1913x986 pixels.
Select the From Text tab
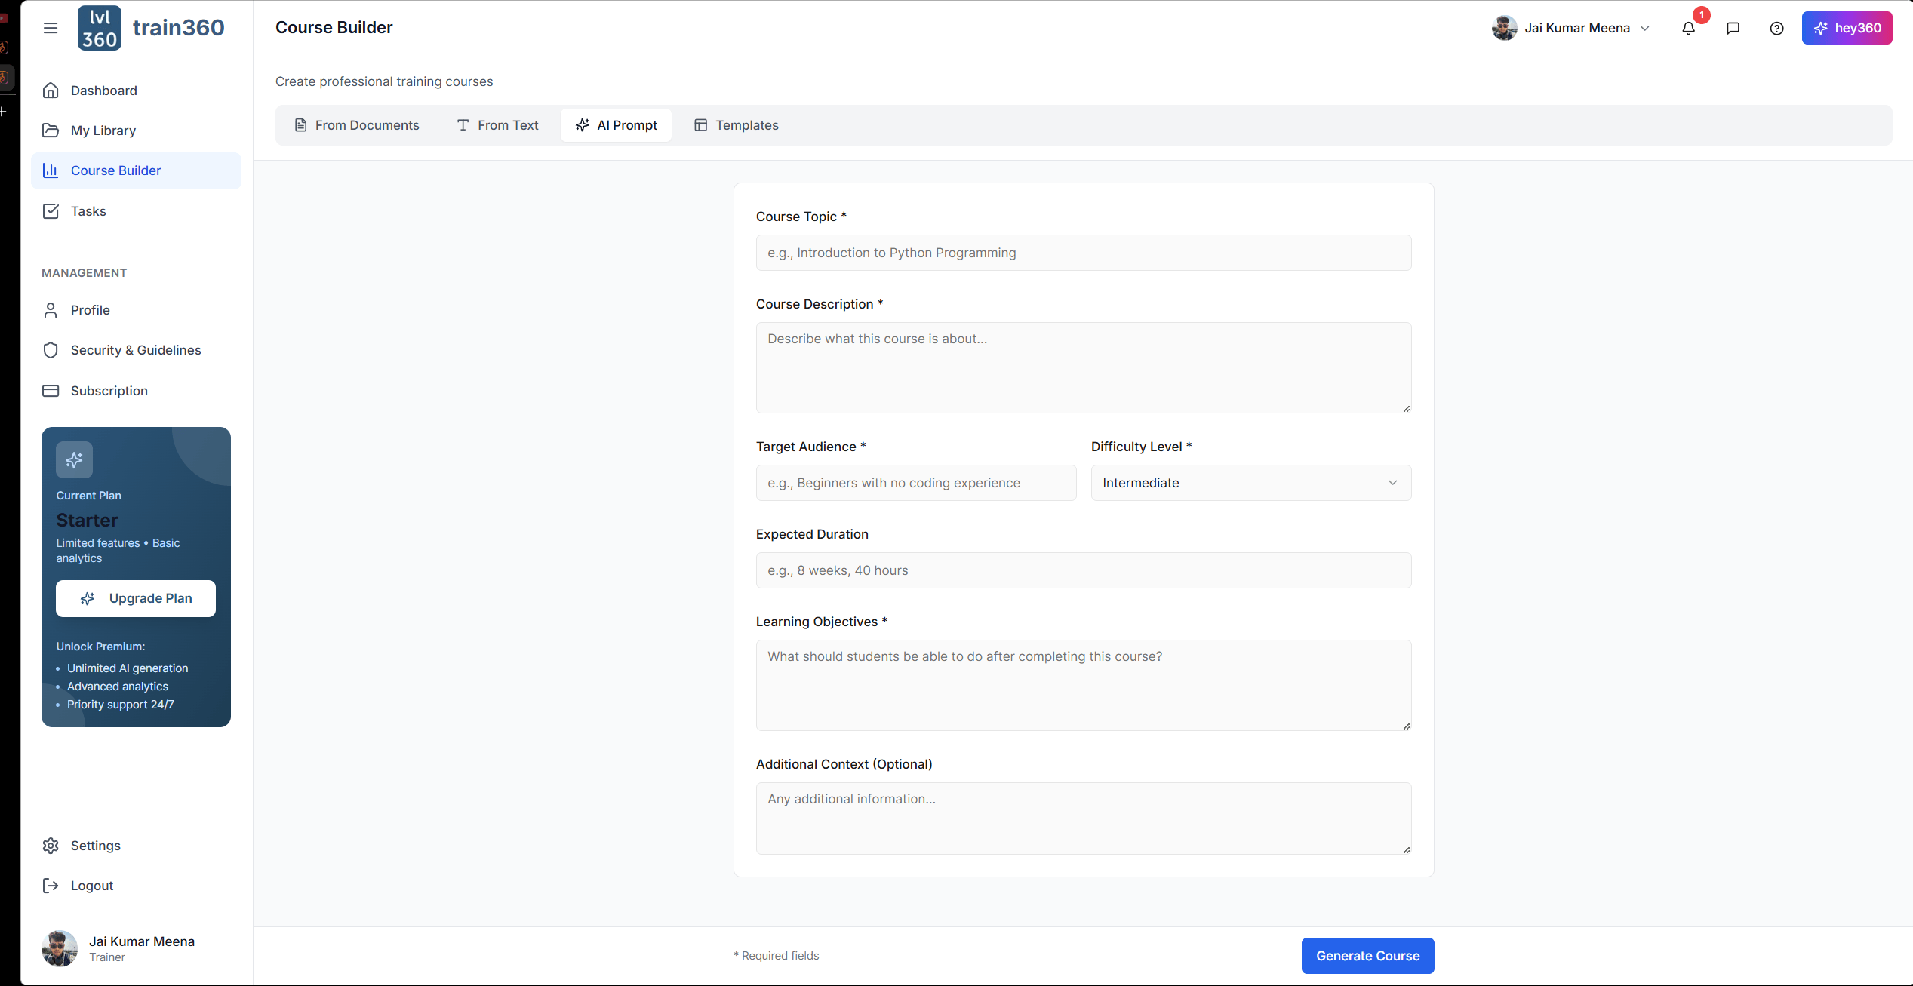tap(497, 125)
